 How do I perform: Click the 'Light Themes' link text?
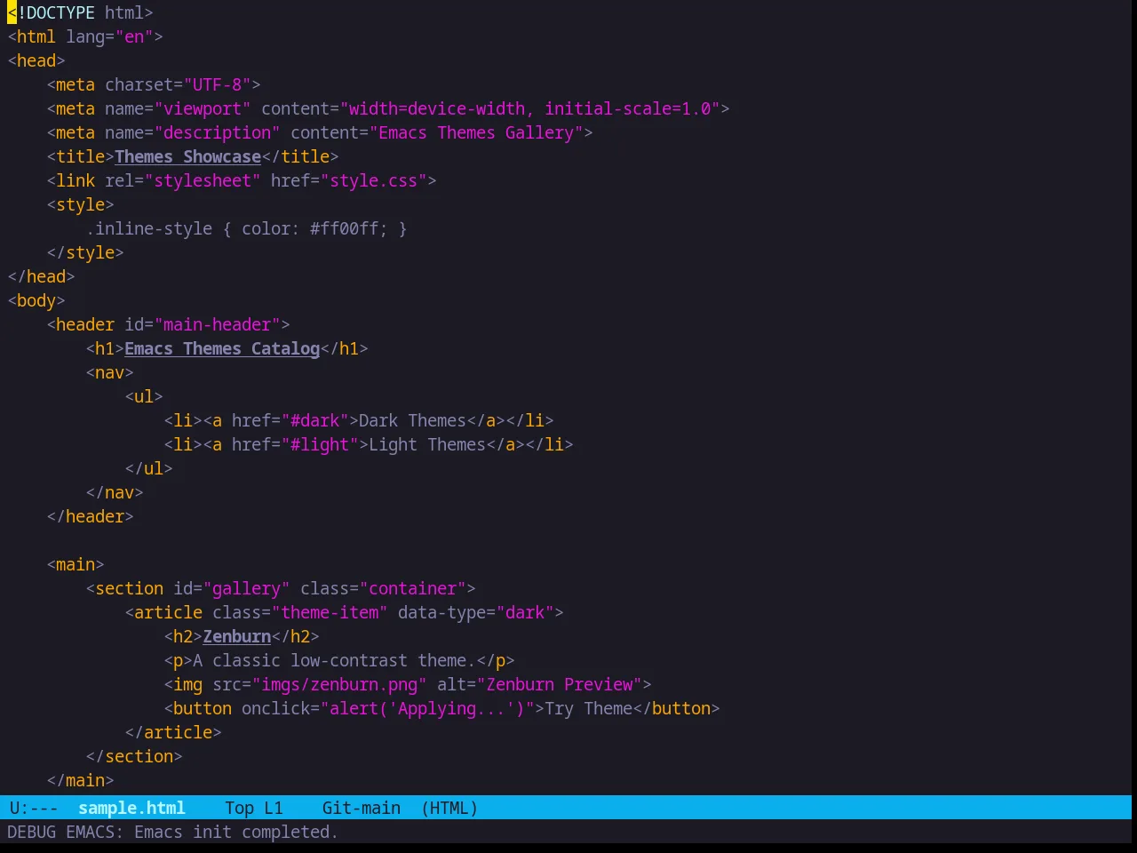427,444
